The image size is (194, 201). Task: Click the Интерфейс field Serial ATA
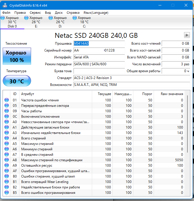(99, 57)
